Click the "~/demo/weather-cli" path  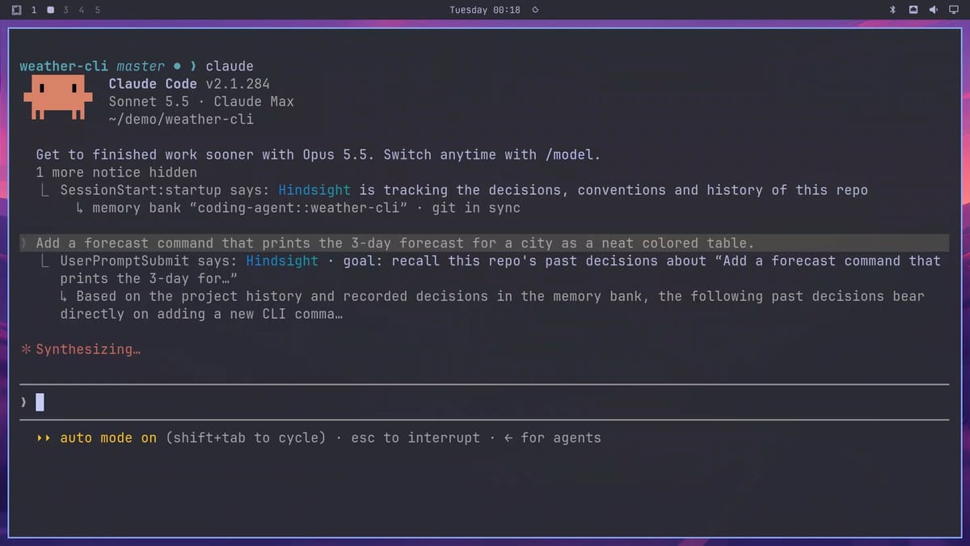pos(181,120)
